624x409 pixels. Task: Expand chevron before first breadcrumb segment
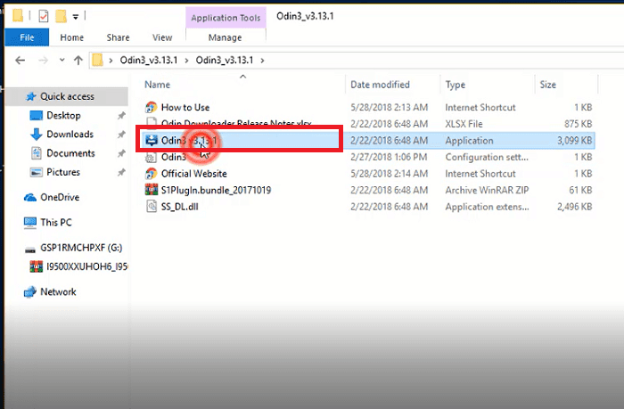[x=111, y=61]
